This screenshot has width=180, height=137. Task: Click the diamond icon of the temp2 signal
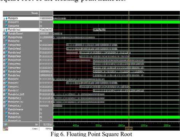[x=6, y=49]
